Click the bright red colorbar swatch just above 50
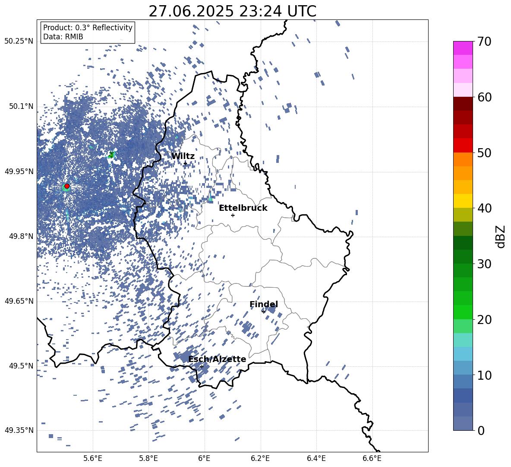The image size is (511, 467). click(463, 146)
